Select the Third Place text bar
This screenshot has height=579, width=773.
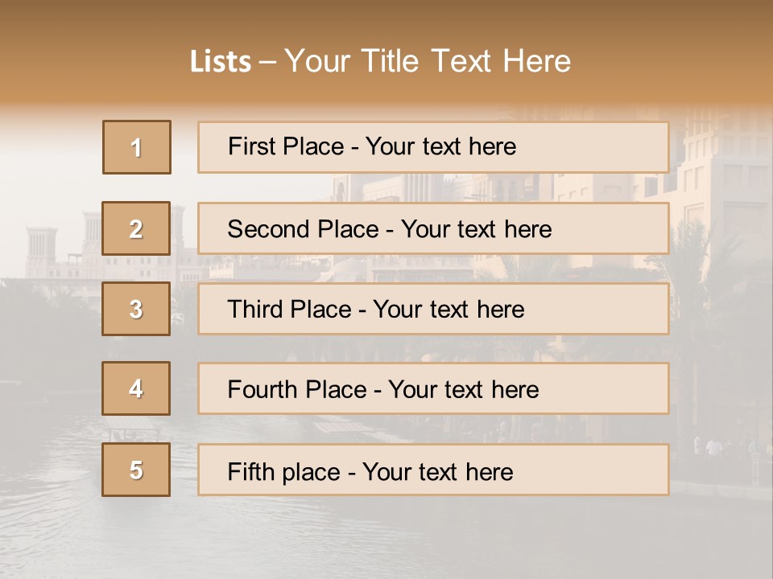click(x=433, y=309)
